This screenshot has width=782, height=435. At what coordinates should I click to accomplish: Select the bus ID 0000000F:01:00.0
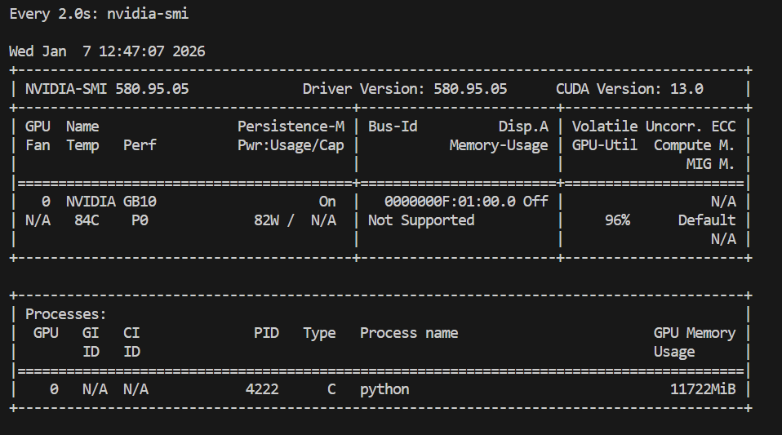450,201
